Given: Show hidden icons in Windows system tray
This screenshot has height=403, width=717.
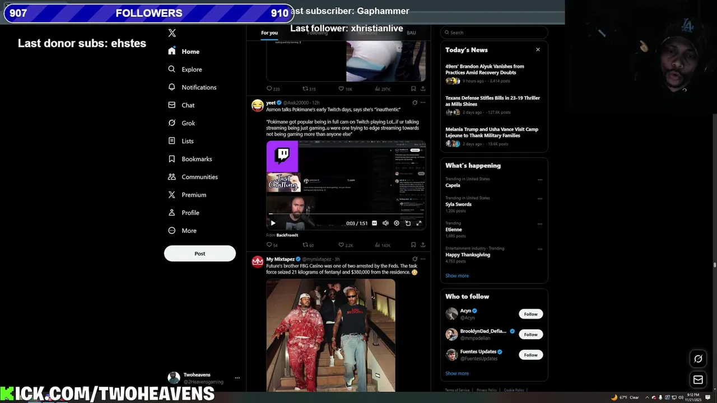Looking at the screenshot, I should [x=647, y=397].
